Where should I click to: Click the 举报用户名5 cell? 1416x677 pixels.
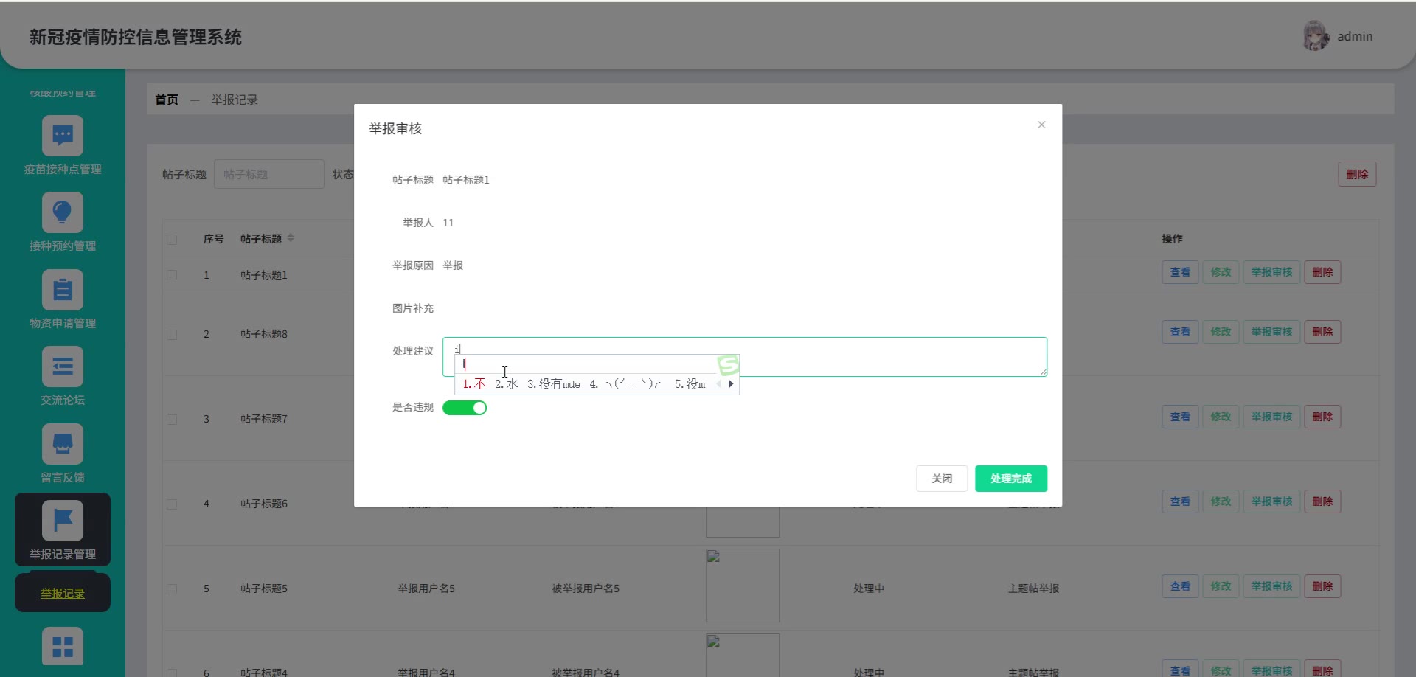click(x=426, y=589)
